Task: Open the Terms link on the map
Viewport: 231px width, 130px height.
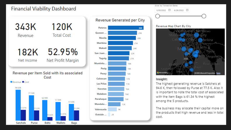Action: tap(218, 73)
